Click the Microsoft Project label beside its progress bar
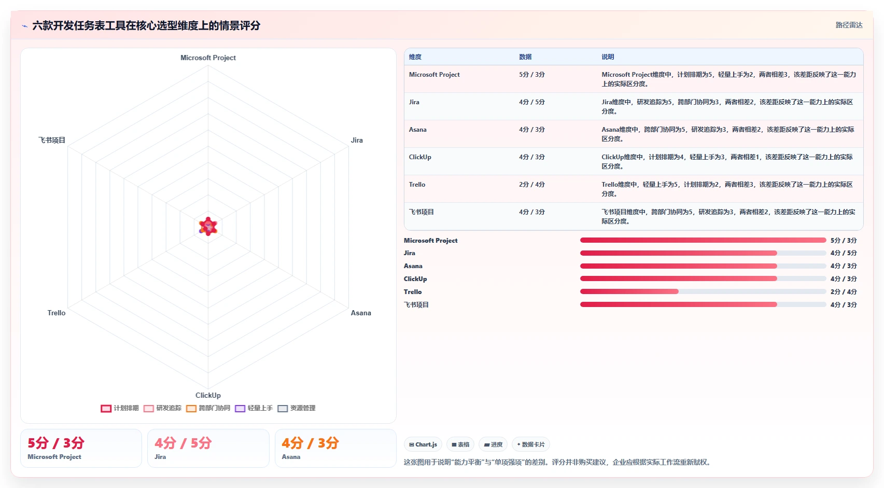The width and height of the screenshot is (884, 488). pyautogui.click(x=431, y=241)
